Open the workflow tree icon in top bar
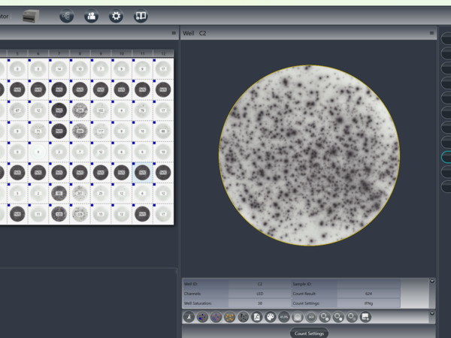451x338 pixels. (67, 16)
